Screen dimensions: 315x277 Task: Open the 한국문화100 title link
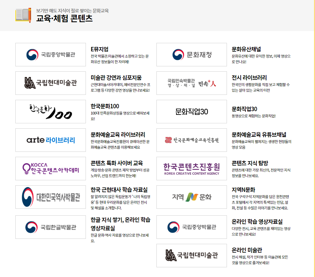[105, 106]
